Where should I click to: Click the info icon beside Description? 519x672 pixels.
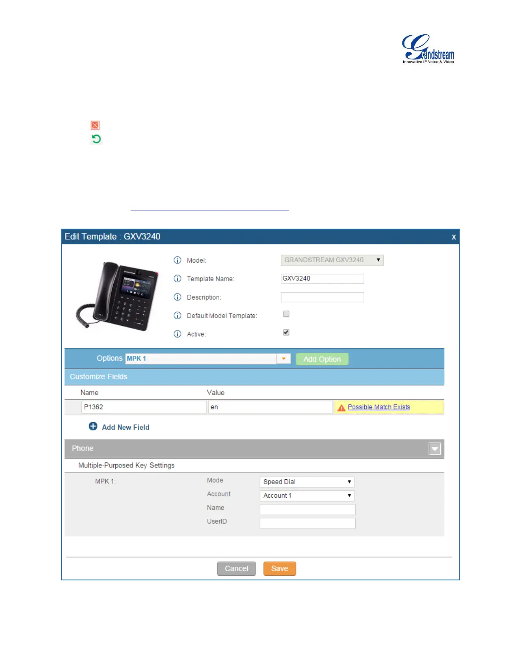tap(178, 297)
